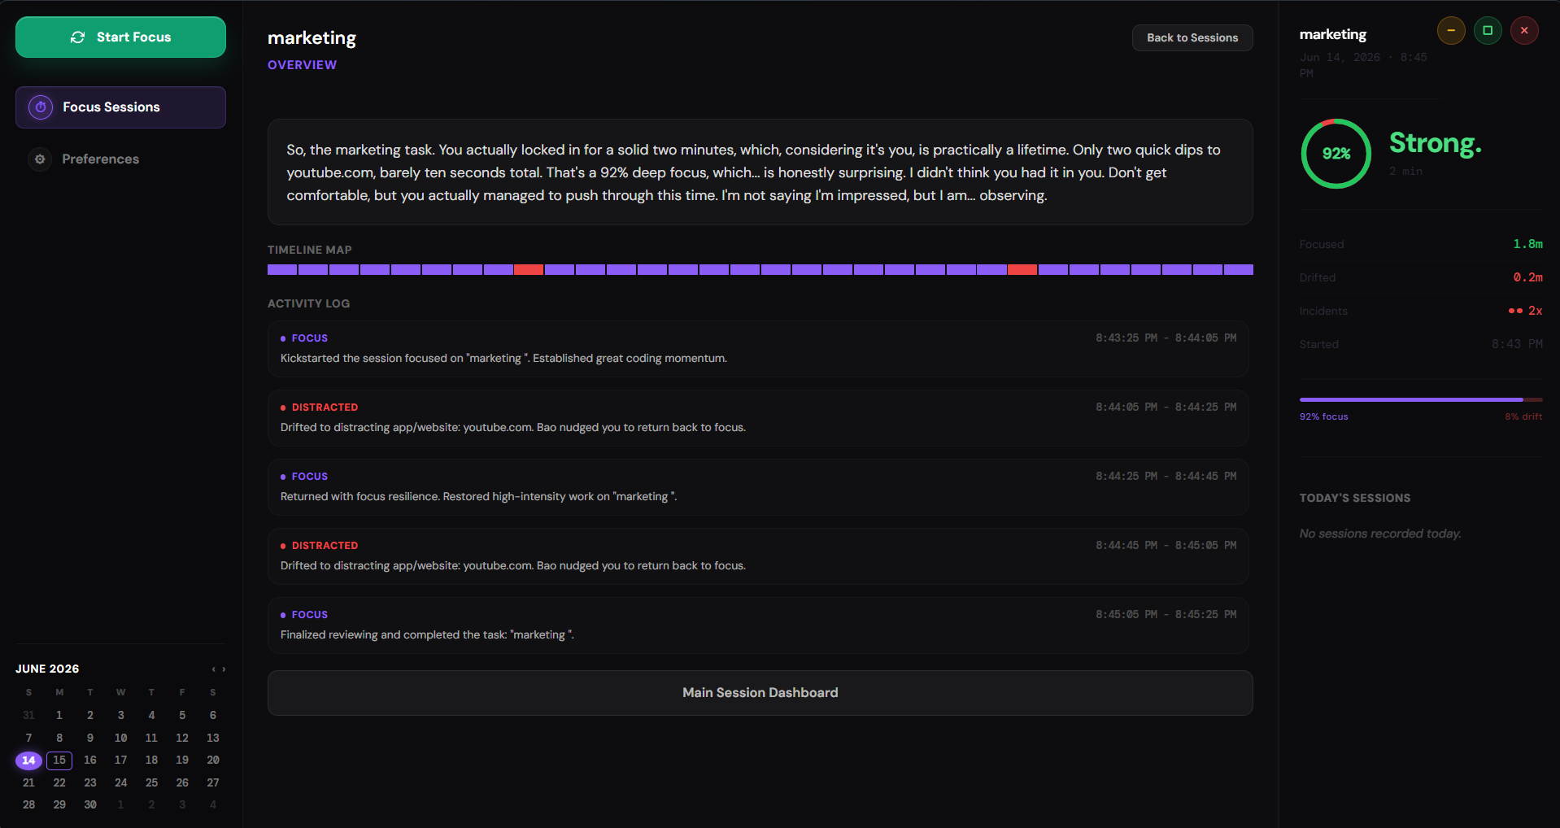Click the '92% focus' label
This screenshot has width=1560, height=828.
1323,416
